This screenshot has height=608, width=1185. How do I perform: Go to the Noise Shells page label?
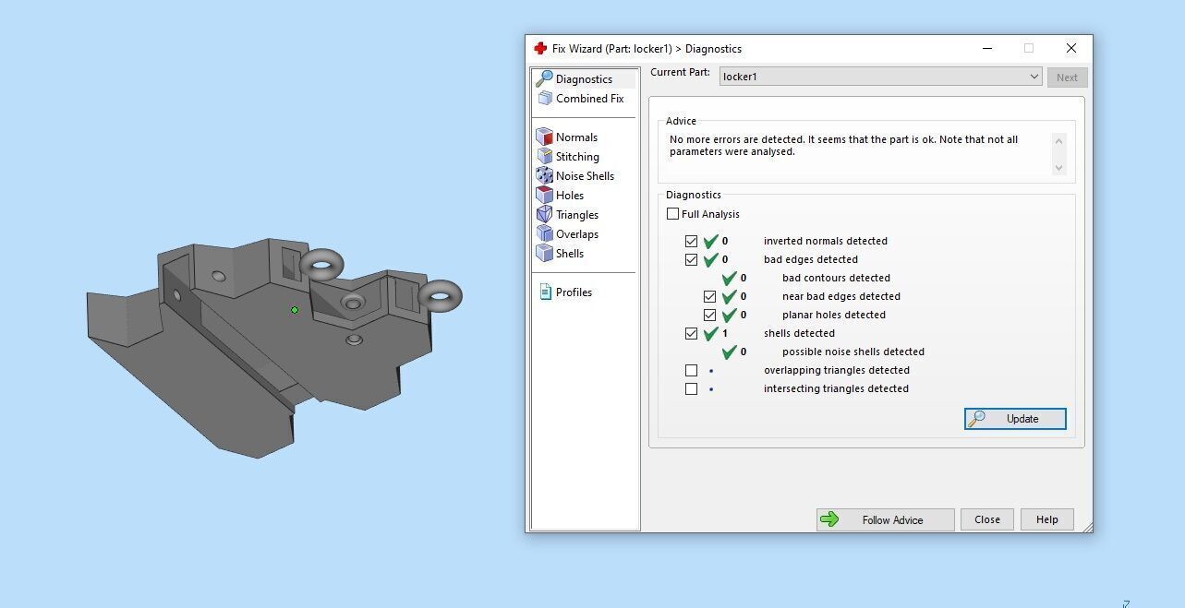[585, 176]
